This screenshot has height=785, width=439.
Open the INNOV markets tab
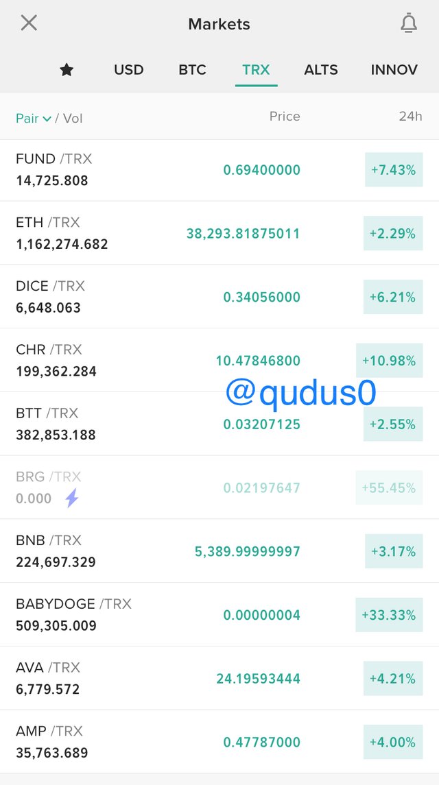point(394,70)
